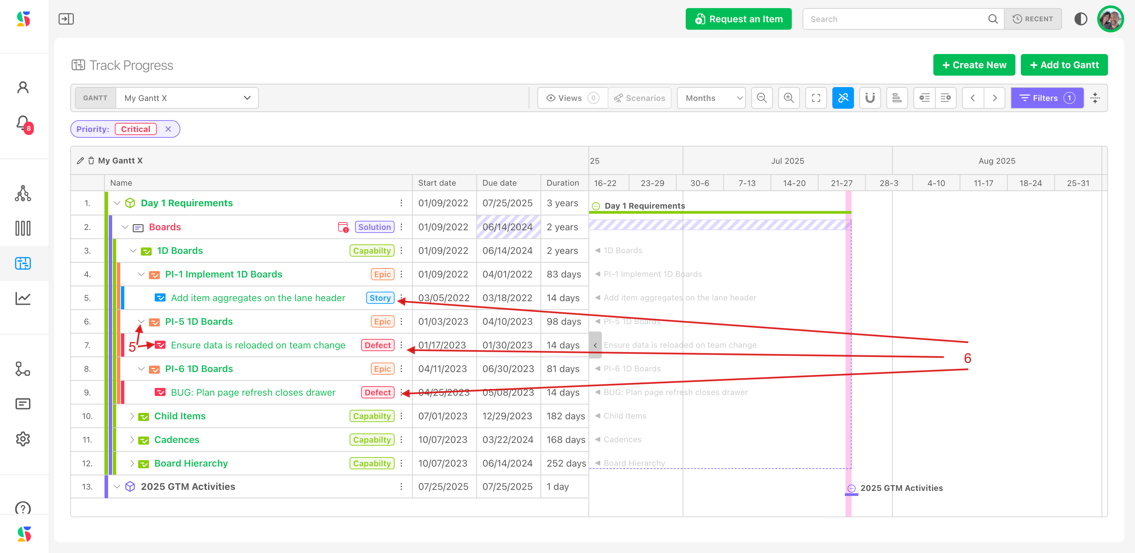Open the My Gantt X dropdown
Screen dimensions: 1135x553
point(187,98)
